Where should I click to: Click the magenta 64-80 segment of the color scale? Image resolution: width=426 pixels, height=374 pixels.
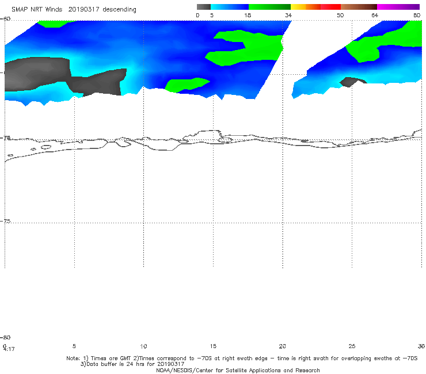click(398, 7)
